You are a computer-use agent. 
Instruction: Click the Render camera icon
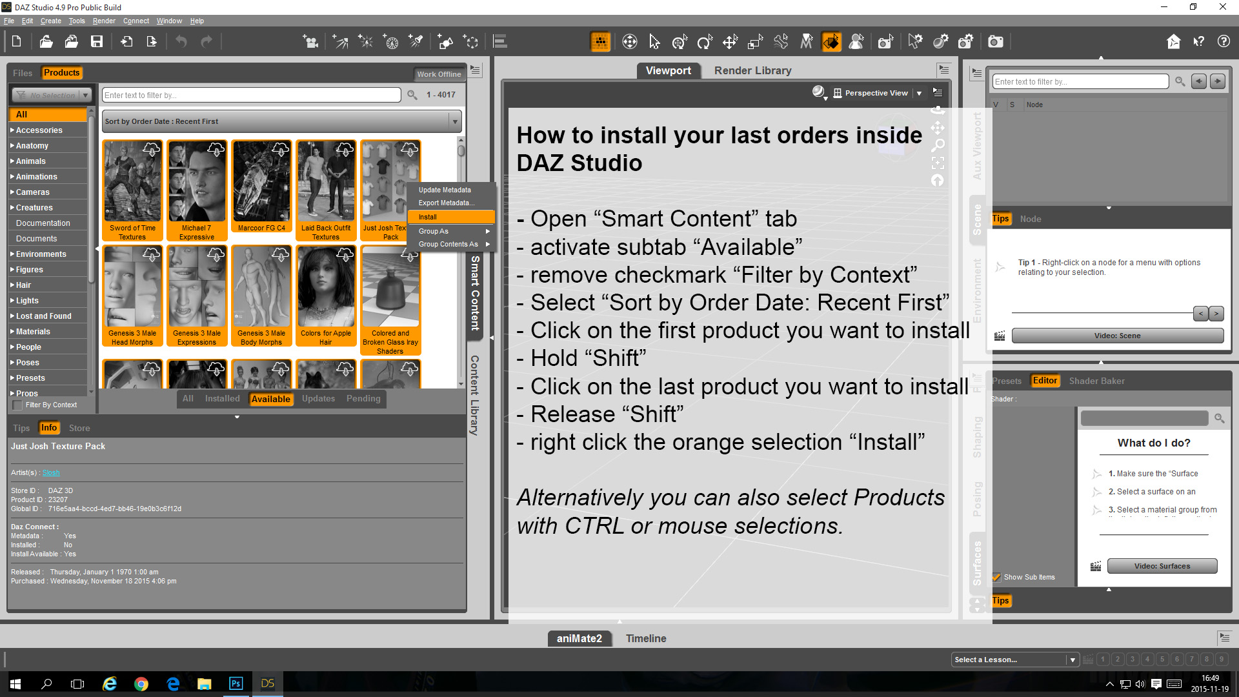point(996,42)
